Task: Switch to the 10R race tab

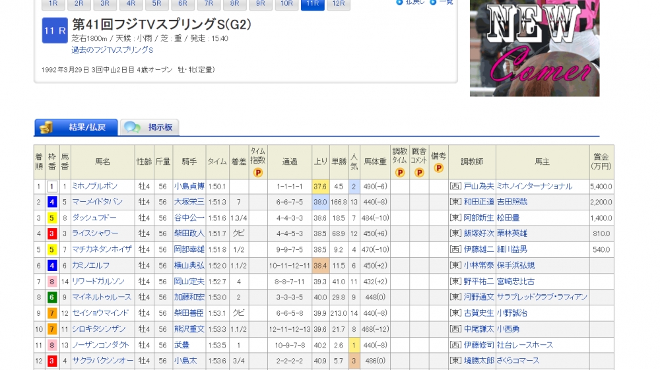Action: pos(286,4)
